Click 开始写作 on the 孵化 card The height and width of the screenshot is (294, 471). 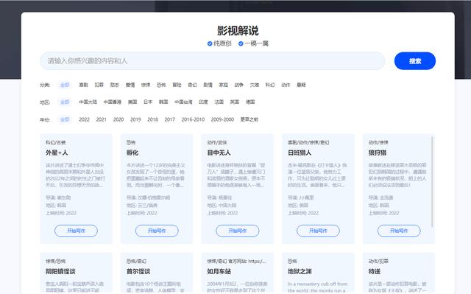tap(157, 231)
